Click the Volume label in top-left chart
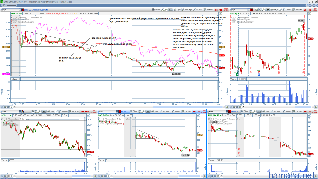The image size is (318, 179). click(x=14, y=79)
